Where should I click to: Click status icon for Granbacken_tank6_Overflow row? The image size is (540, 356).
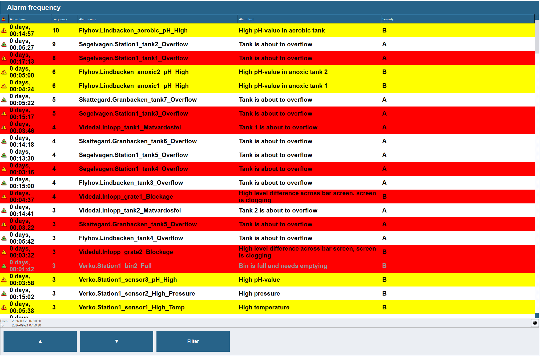4,141
